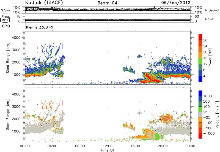The width and height of the screenshot is (220, 152).
Task: Click the 'Beam 04' heading
Action: click(107, 3)
